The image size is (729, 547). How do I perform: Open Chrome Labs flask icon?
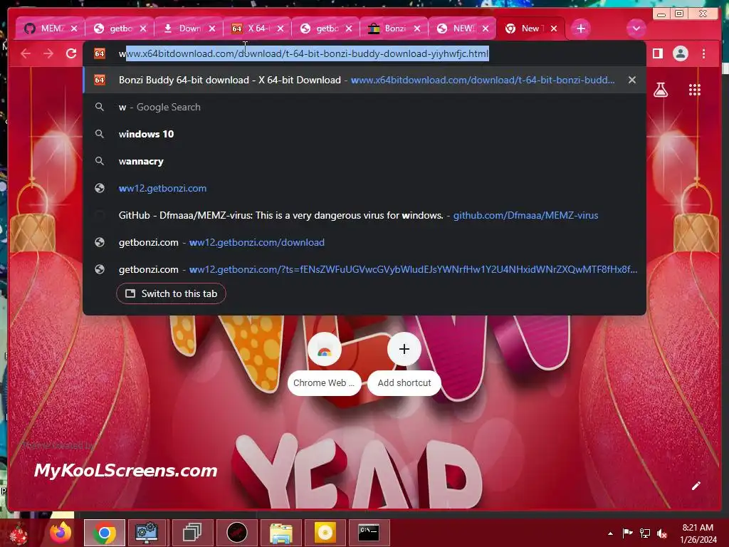click(x=660, y=90)
